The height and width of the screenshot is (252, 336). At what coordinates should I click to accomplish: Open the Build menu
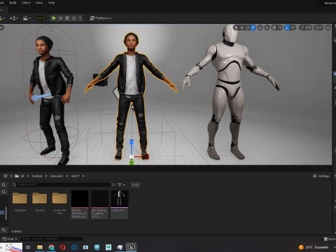coord(13,3)
